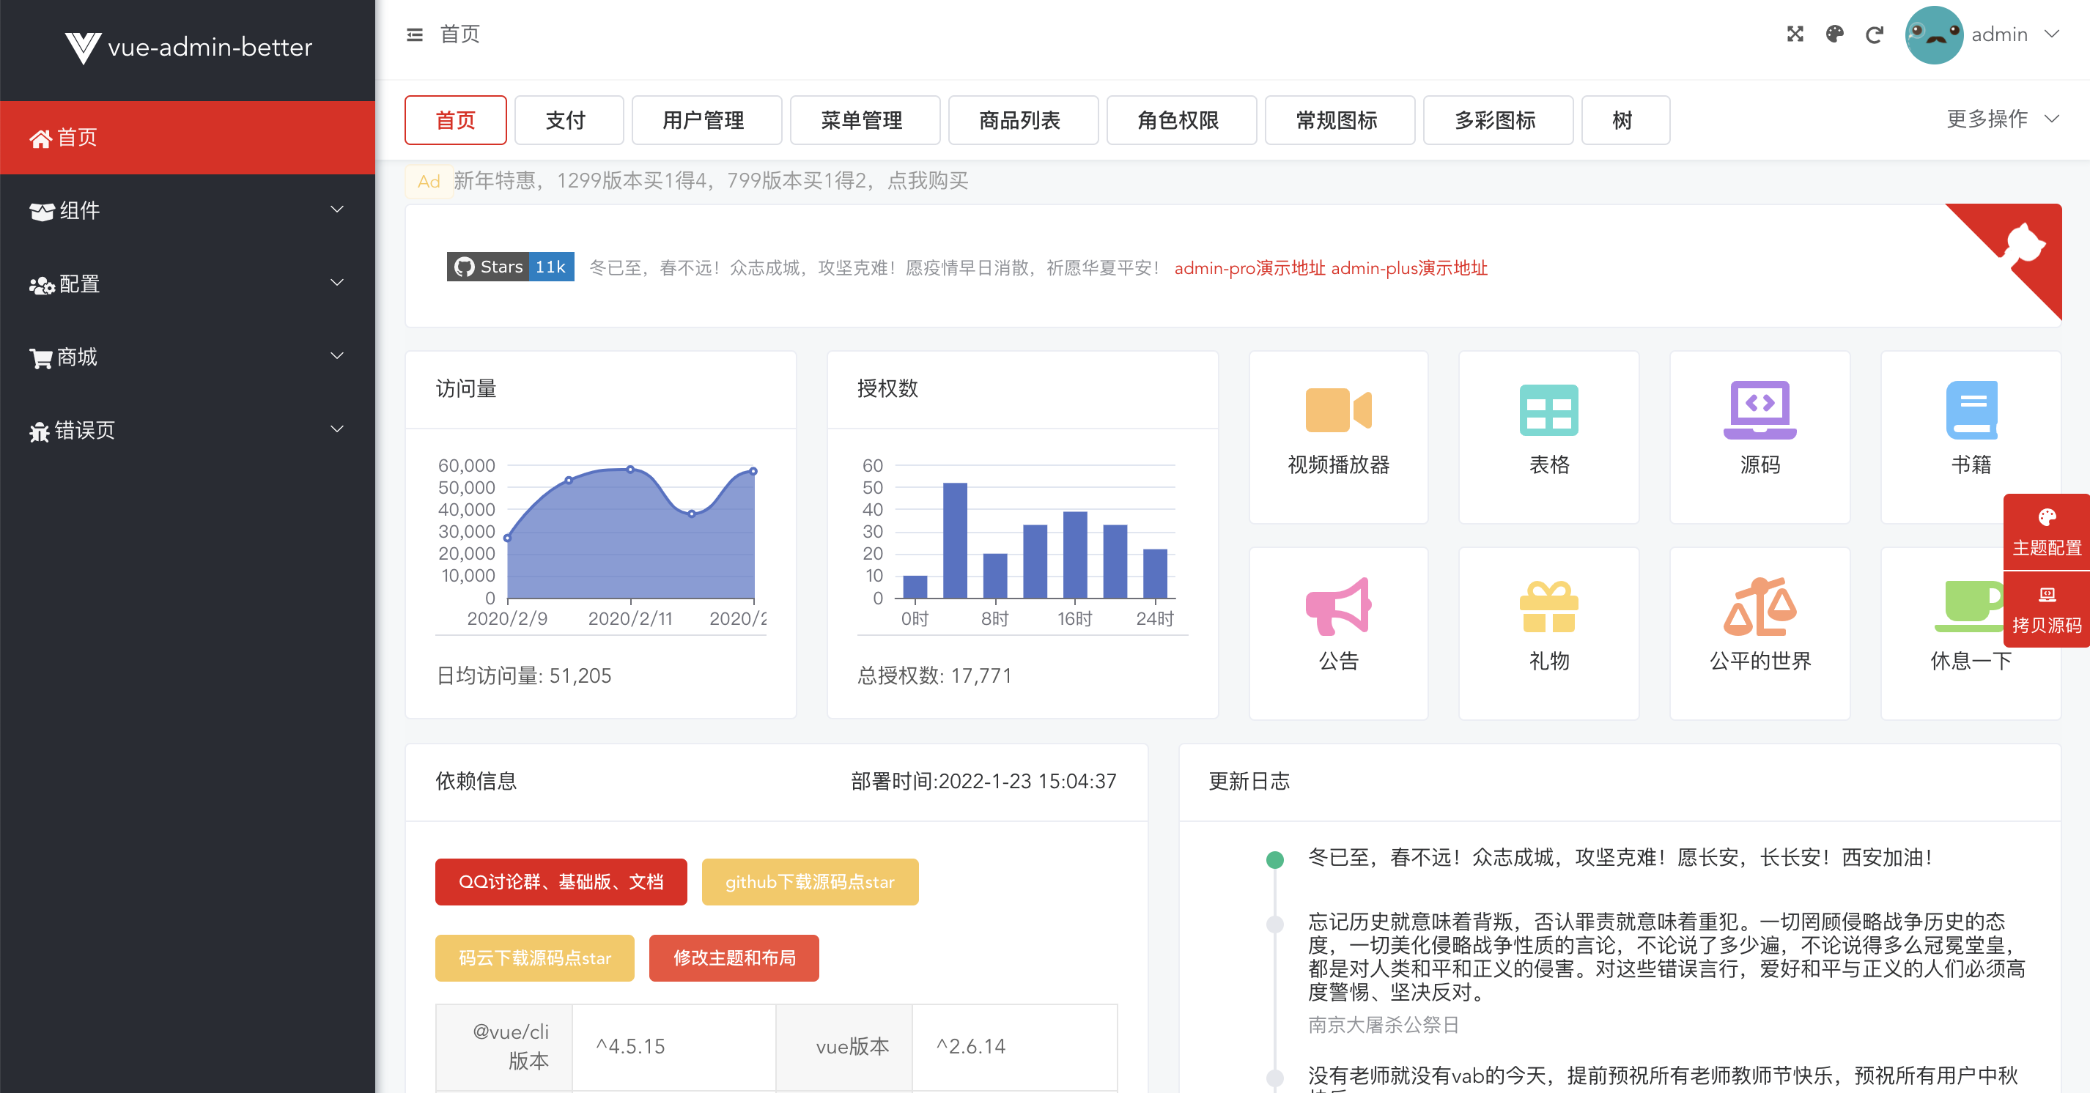Select 首页 in the sidebar
2090x1093 pixels.
pos(188,137)
